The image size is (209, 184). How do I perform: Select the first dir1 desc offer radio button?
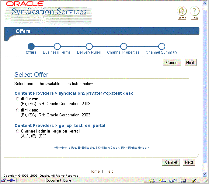17,99
